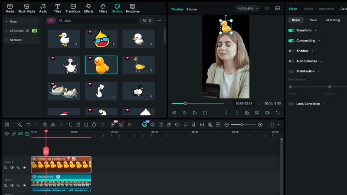Delete the selected clip with trash icon
347x195 pixels.
(x=45, y=124)
